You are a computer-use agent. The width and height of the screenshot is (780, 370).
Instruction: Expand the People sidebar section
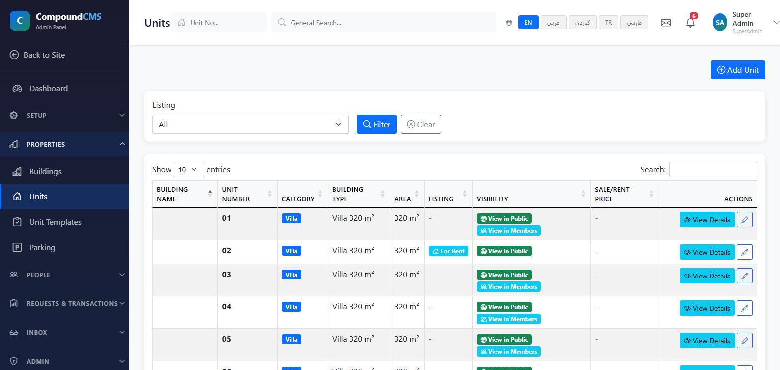coord(65,275)
